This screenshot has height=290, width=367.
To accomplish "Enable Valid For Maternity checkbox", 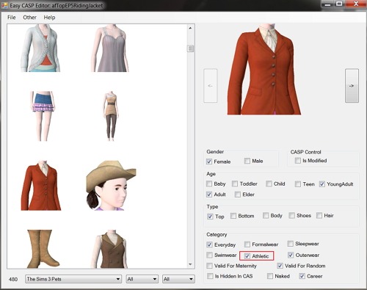I will (209, 266).
